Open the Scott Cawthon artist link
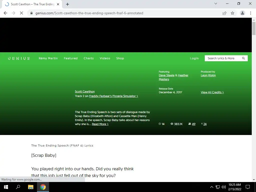256x192 pixels. pyautogui.click(x=85, y=91)
